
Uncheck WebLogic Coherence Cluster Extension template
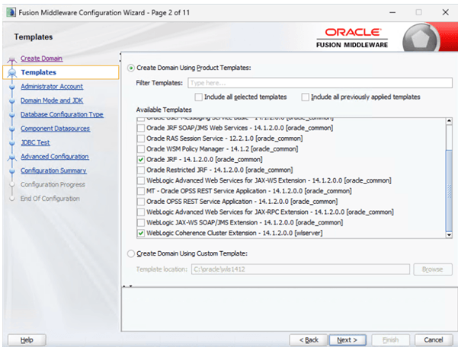click(x=141, y=233)
